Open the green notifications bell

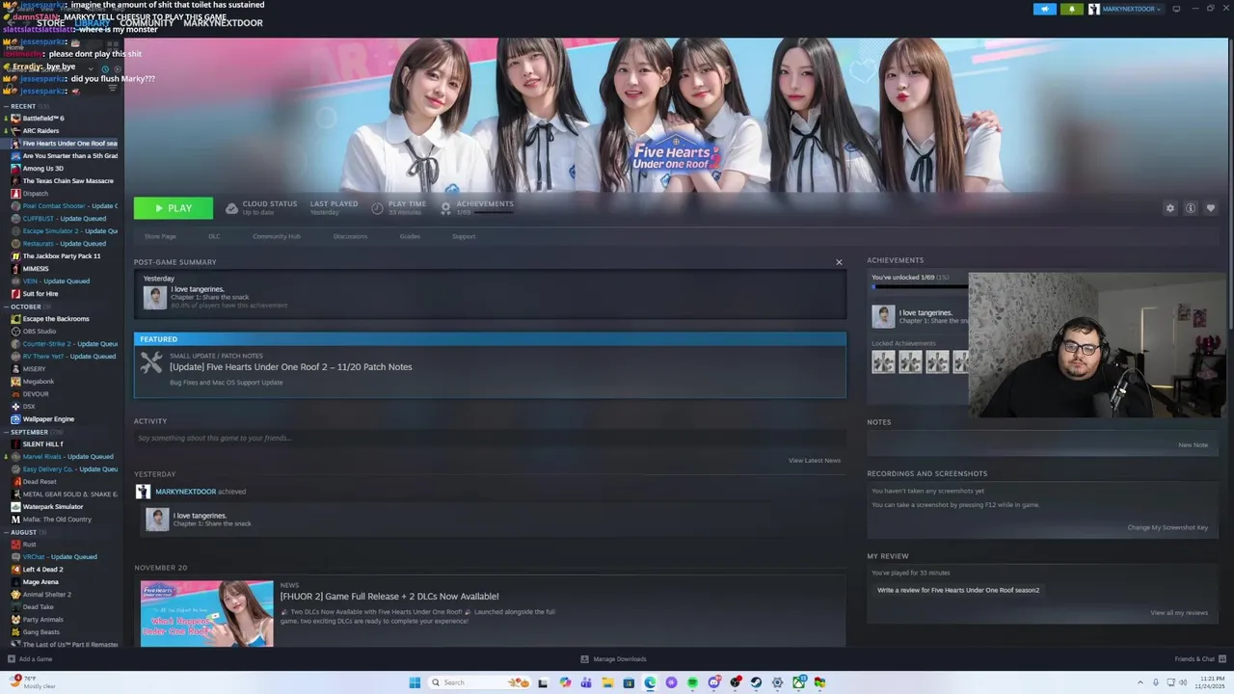[1072, 9]
